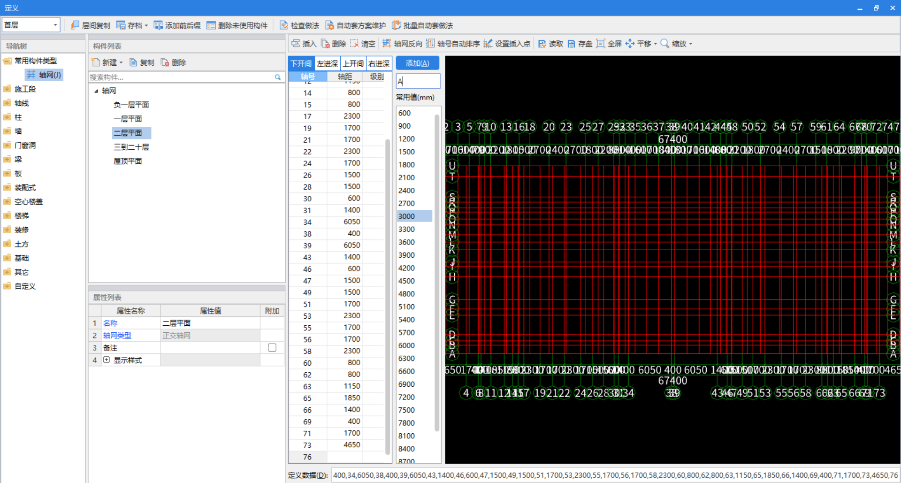Select 一层平面 in component list
This screenshot has width=901, height=483.
click(128, 119)
